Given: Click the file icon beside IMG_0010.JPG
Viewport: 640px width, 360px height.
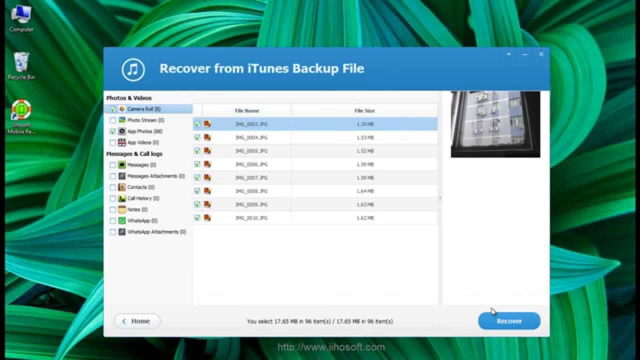Looking at the screenshot, I should pos(207,218).
